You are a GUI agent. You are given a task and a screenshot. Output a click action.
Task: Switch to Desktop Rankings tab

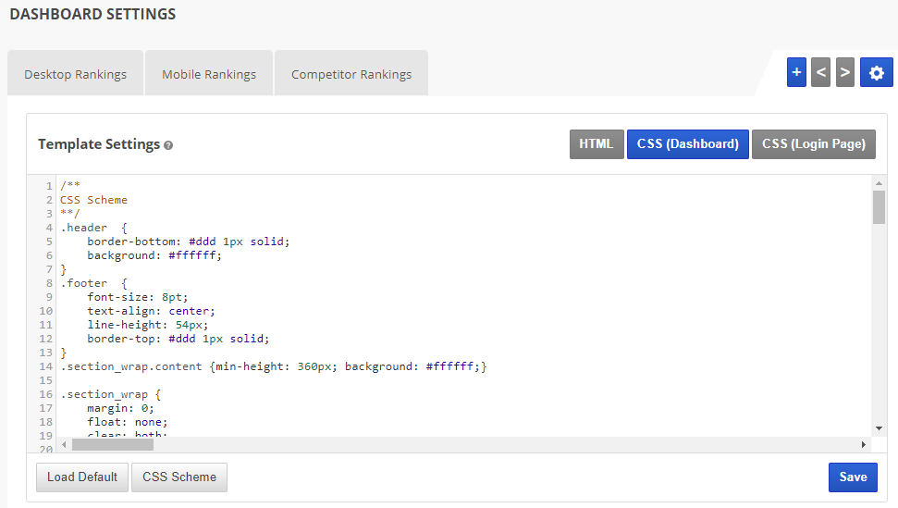75,74
